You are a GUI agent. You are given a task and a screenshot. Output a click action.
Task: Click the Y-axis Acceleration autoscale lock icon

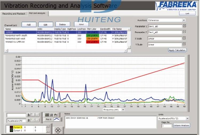click(x=29, y=121)
